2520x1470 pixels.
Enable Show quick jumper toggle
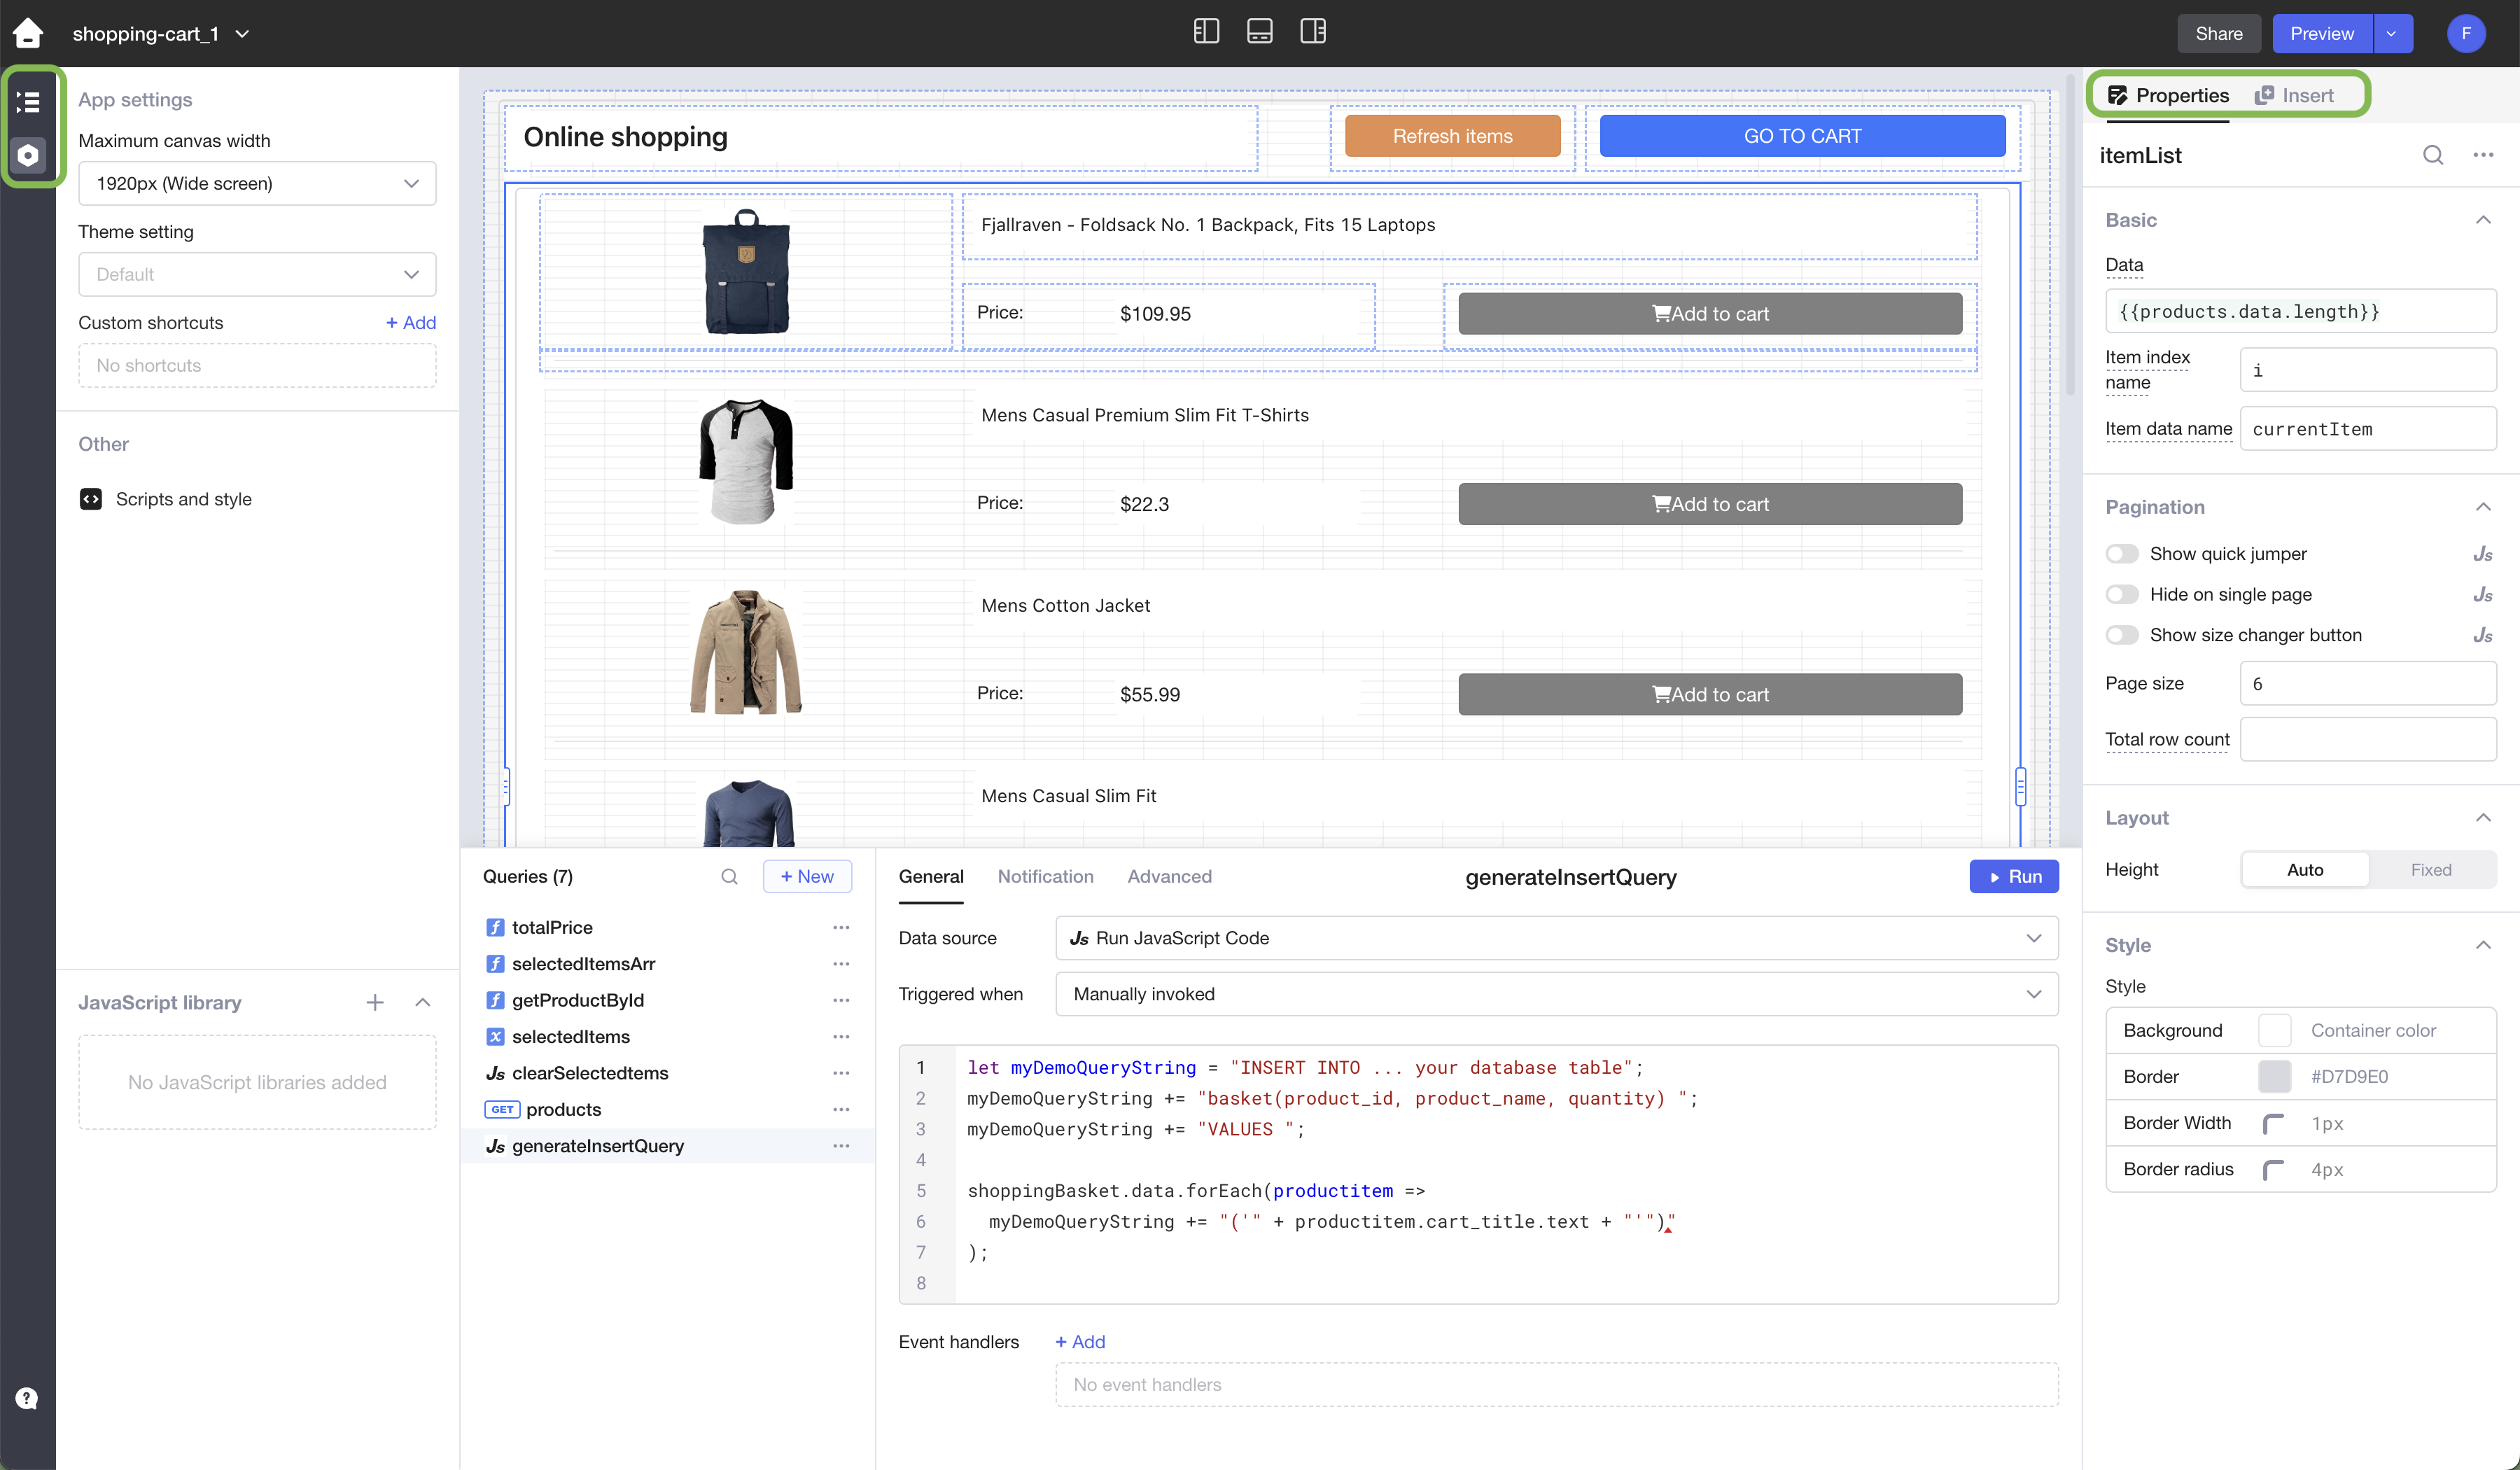2121,554
